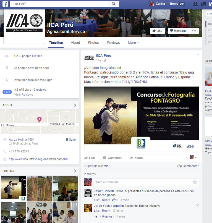Click the emoji icon in comment box
This screenshot has width=212, height=223.
tap(195, 182)
